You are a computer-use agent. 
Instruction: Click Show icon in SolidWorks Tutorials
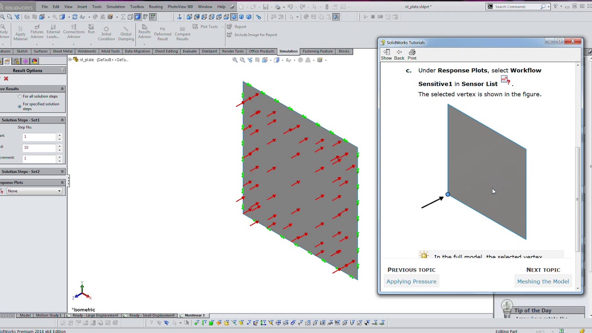pyautogui.click(x=387, y=55)
